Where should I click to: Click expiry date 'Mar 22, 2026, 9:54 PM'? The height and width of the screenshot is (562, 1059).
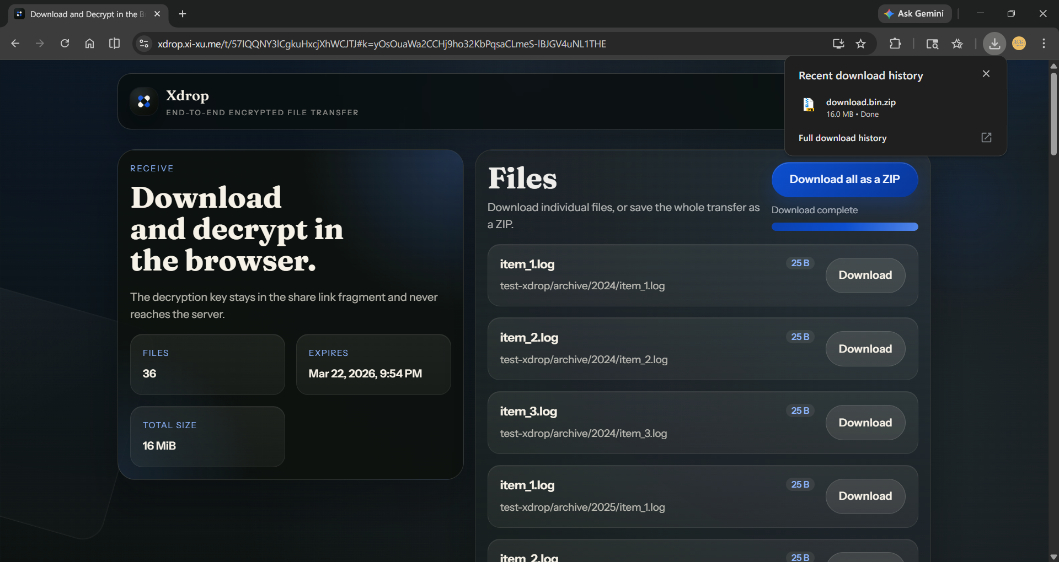point(365,374)
